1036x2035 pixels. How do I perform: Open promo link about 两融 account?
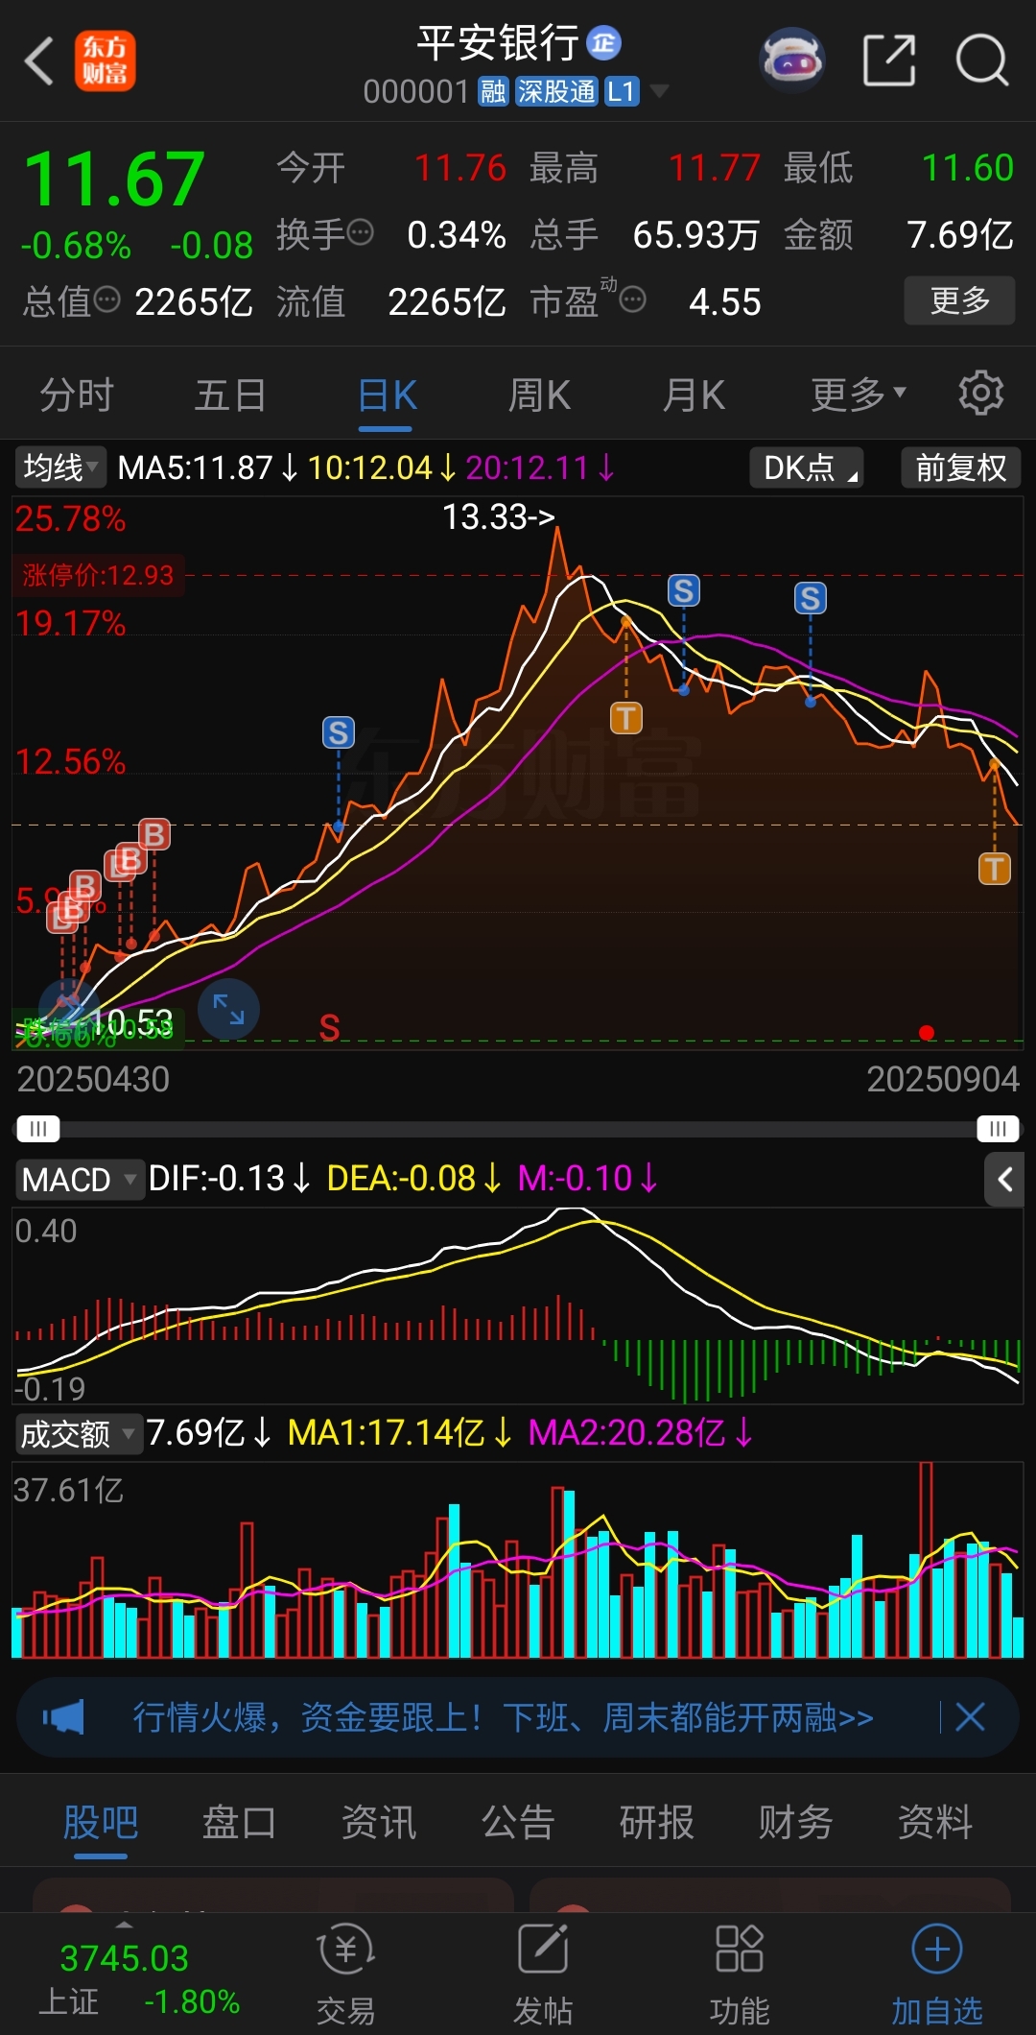pyautogui.click(x=503, y=1717)
